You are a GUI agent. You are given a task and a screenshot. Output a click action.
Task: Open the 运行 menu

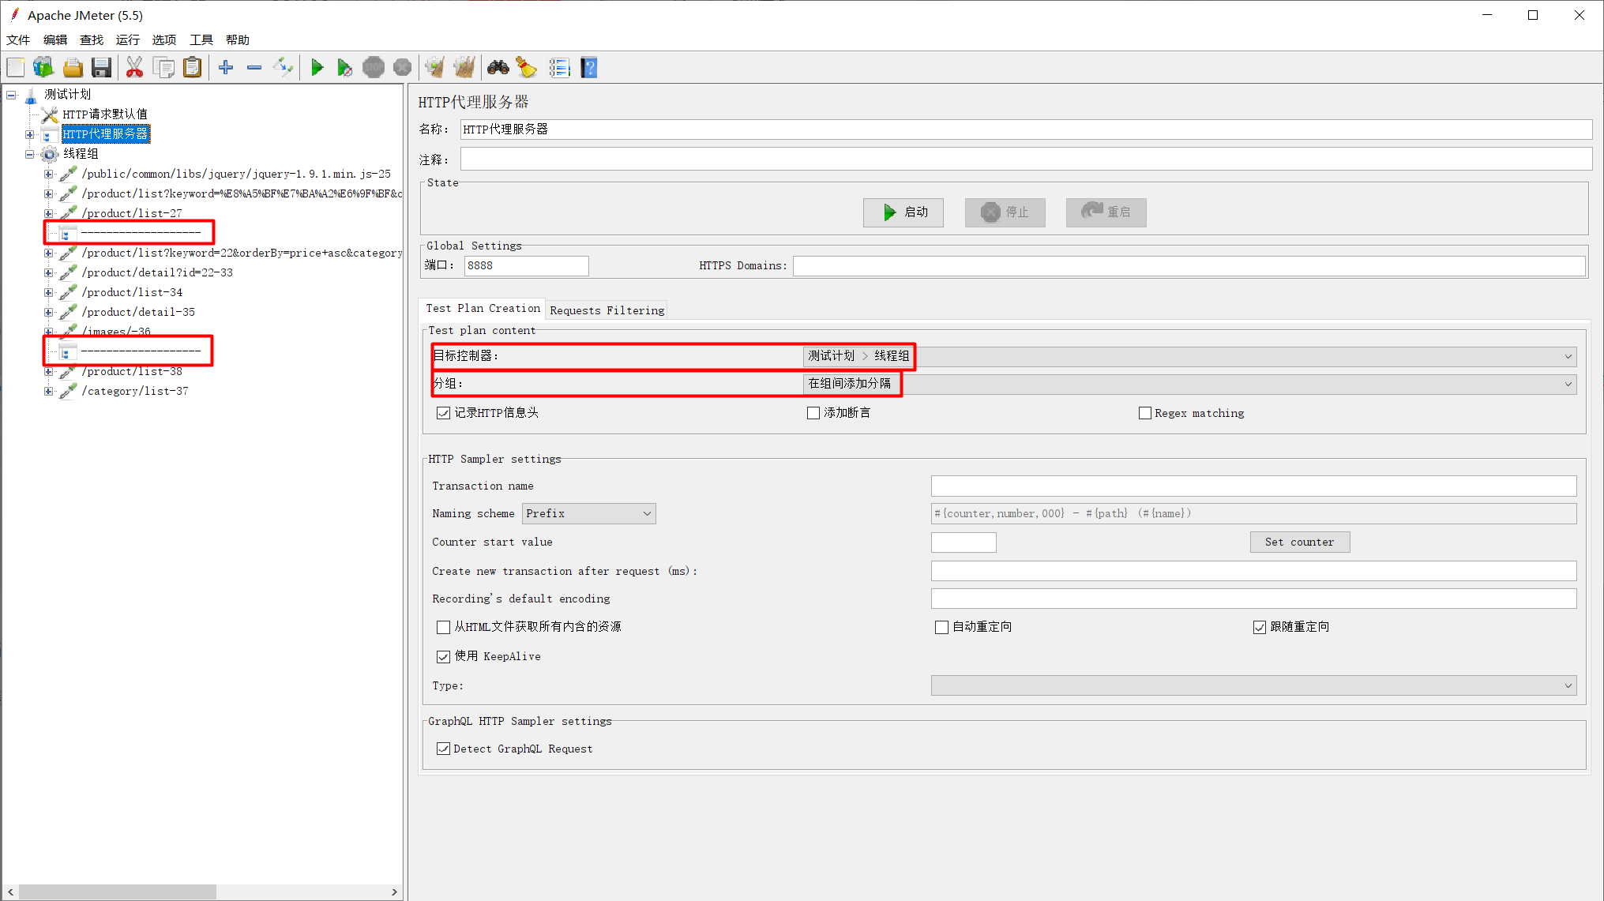click(128, 40)
